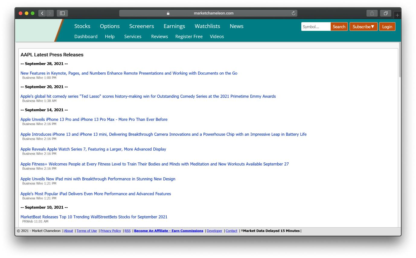The width and height of the screenshot is (416, 258).
Task: Open the Options menu
Action: [x=110, y=26]
